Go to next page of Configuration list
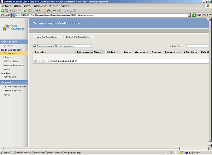The height and width of the screenshot is (155, 212). 44,61
